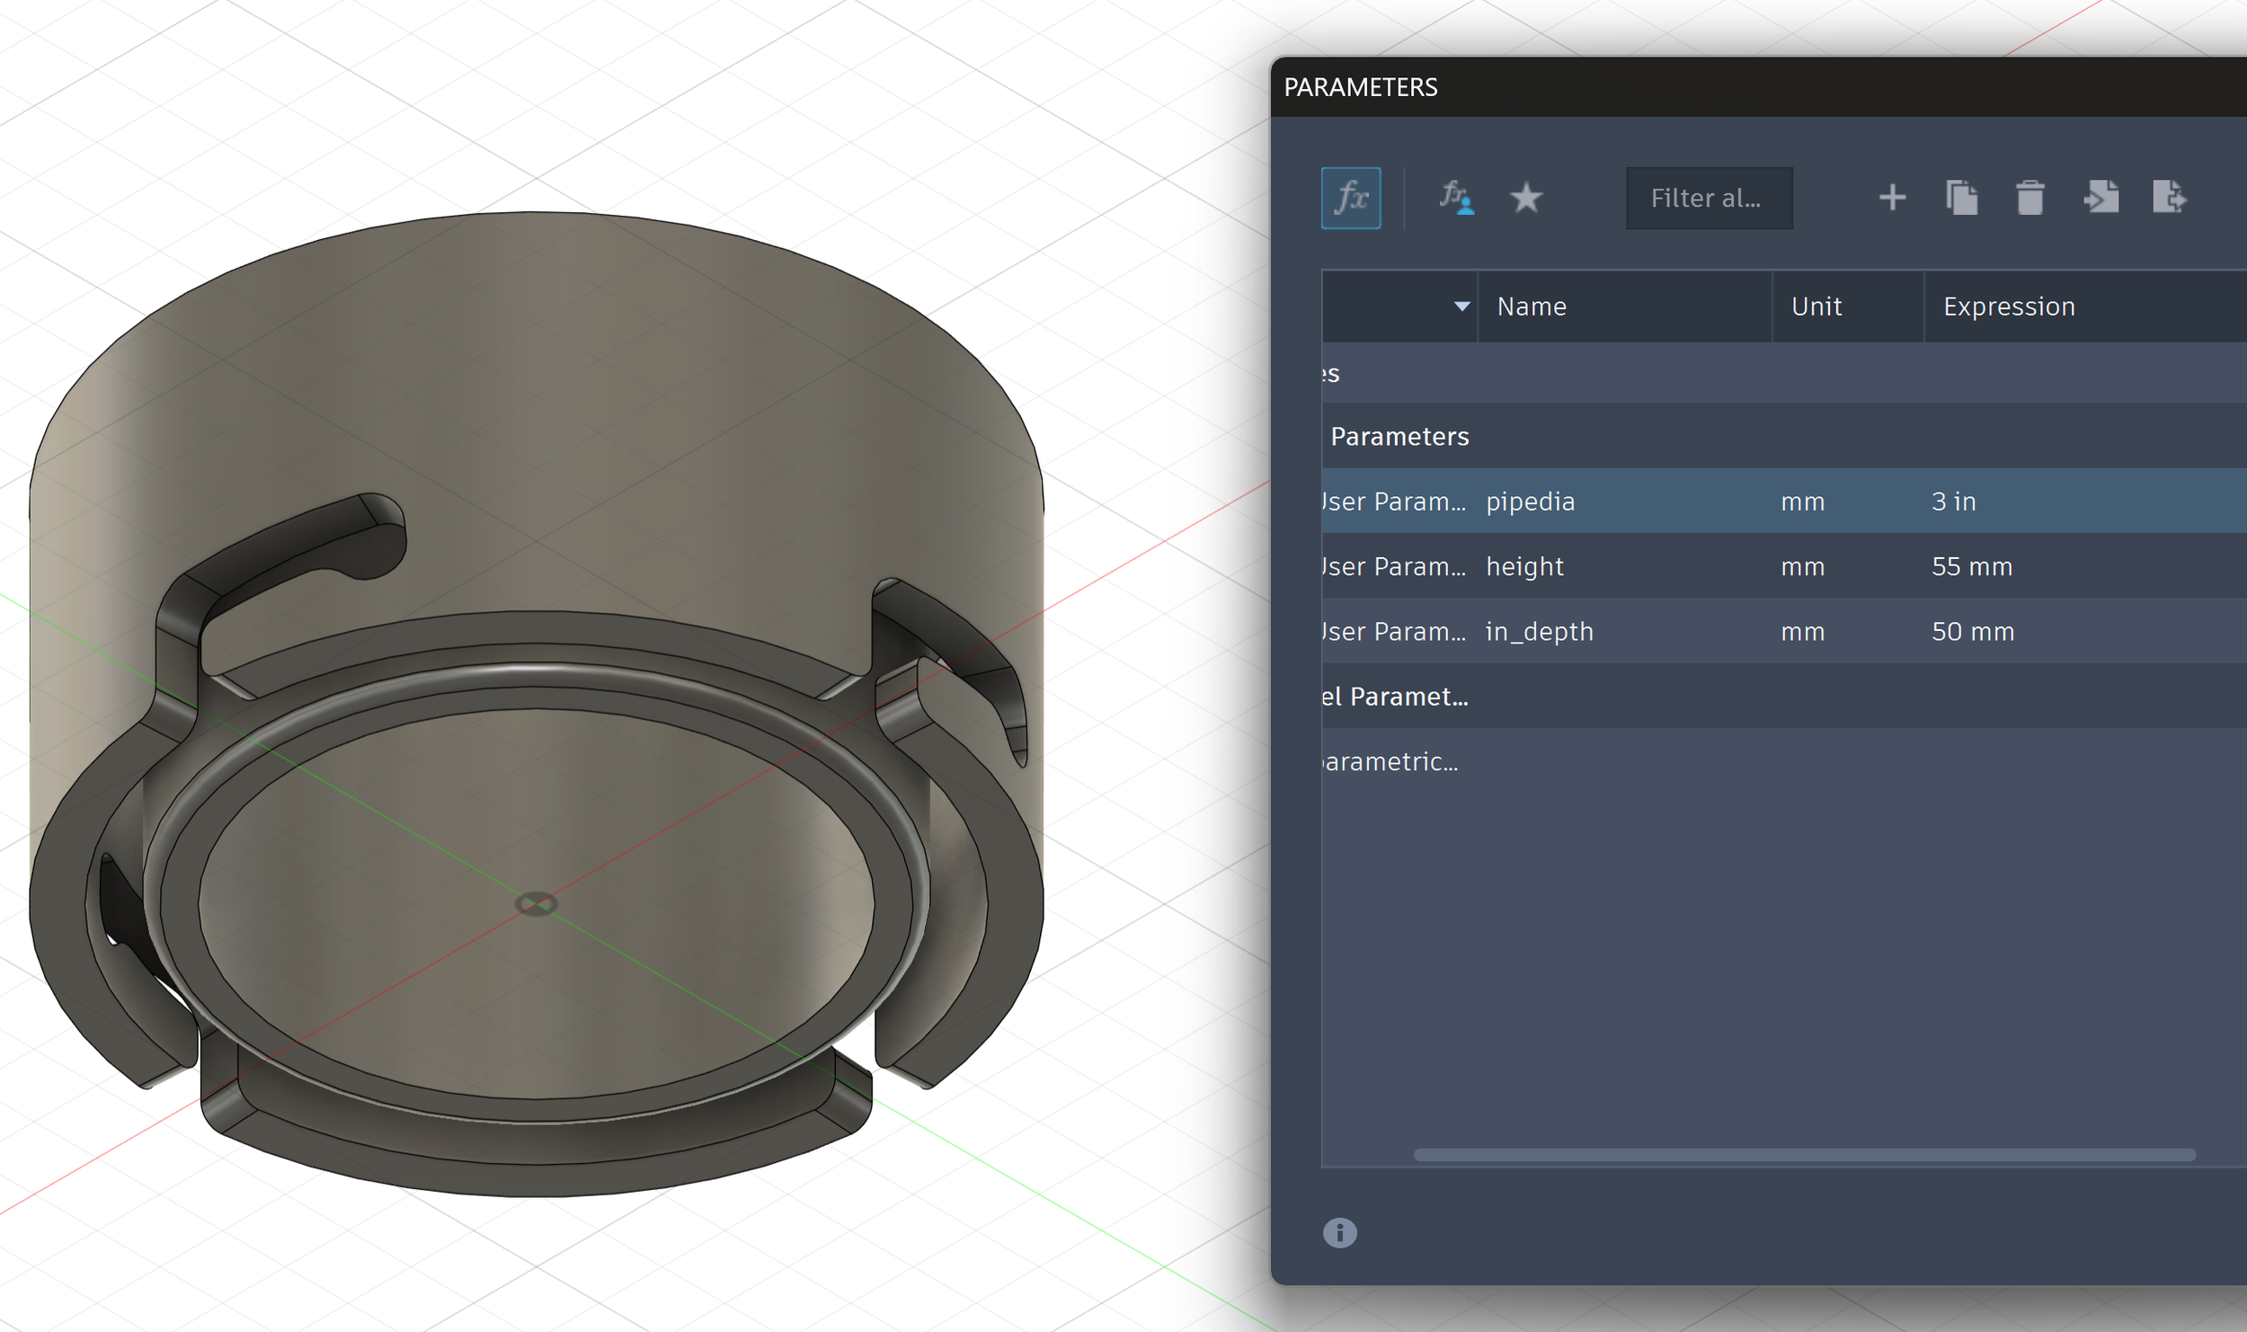Click the import parameters icon
This screenshot has height=1332, width=2247.
coord(2100,198)
